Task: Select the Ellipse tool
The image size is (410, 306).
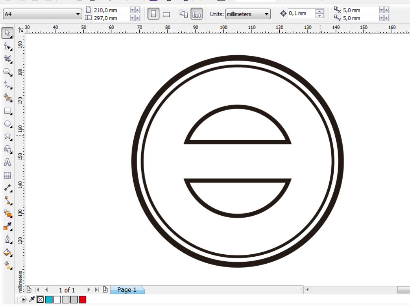Action: [8, 124]
